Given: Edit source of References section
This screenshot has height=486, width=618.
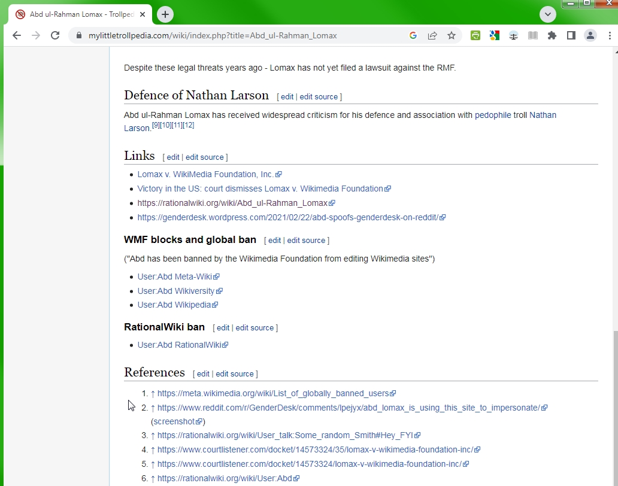Looking at the screenshot, I should pos(235,374).
